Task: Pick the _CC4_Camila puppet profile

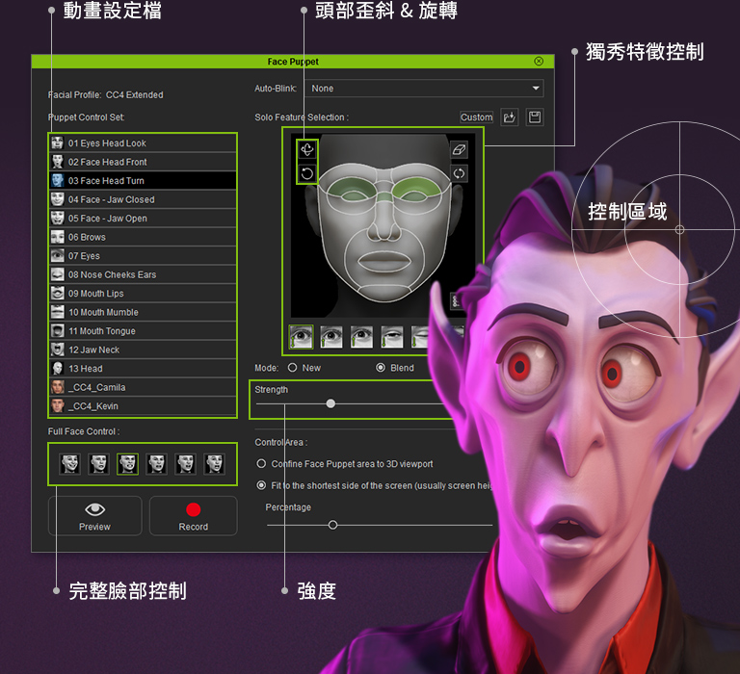Action: pyautogui.click(x=143, y=387)
